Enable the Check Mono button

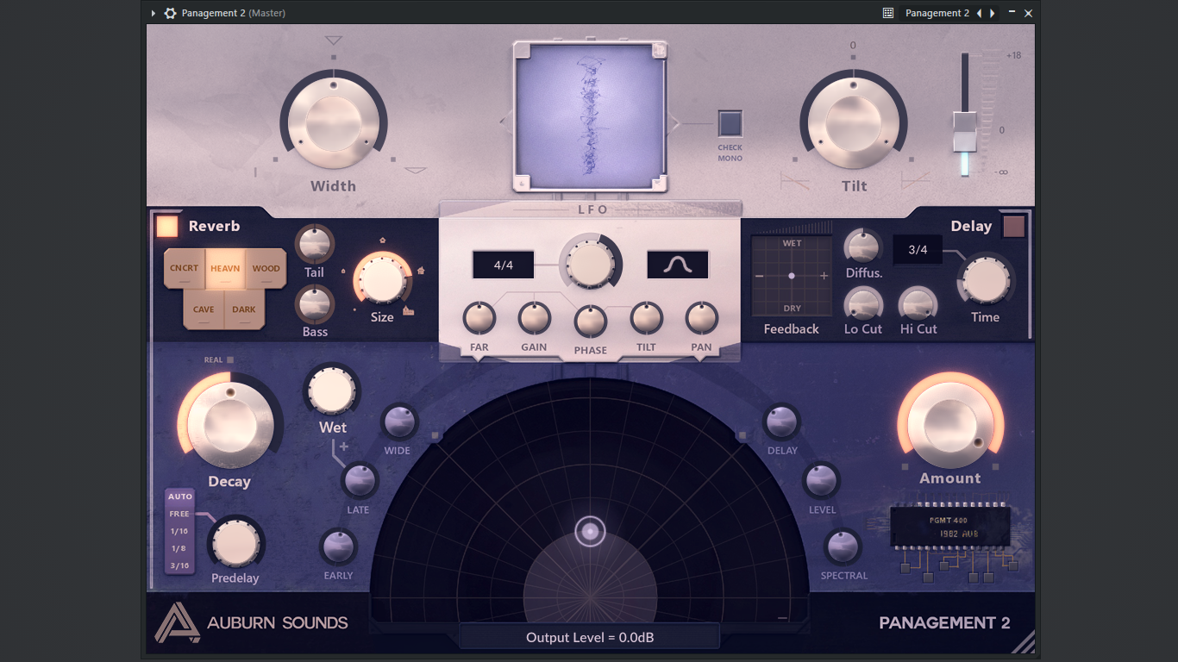coord(730,124)
